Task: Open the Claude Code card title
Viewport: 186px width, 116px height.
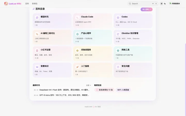Action: click(x=87, y=17)
